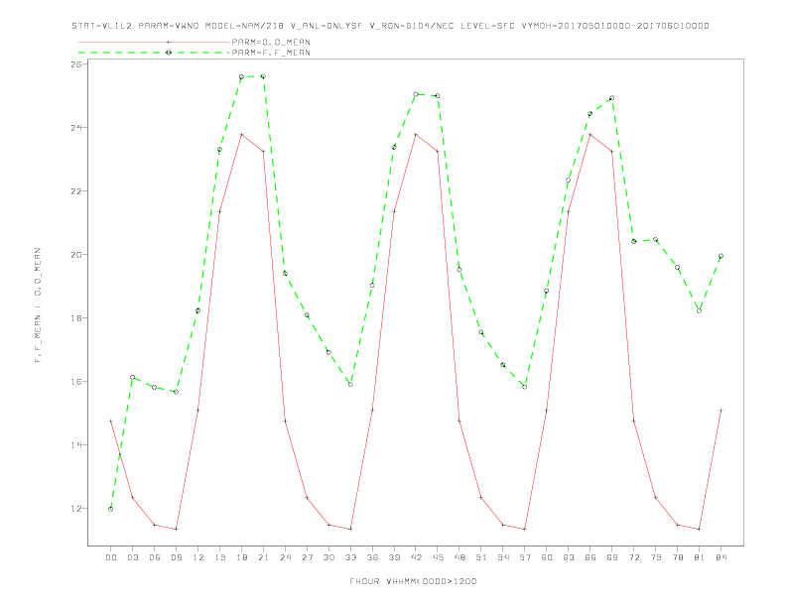Screen dimensions: 786x607
Task: Click the x-axis tick label 63
Action: pyautogui.click(x=569, y=557)
